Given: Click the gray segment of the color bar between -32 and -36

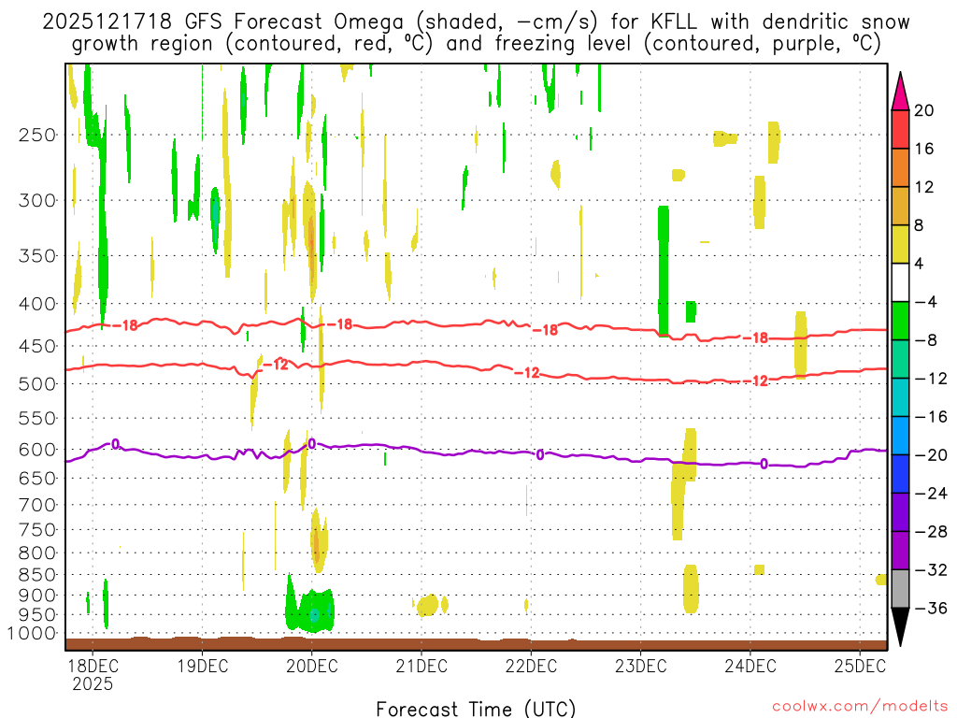Looking at the screenshot, I should click(x=900, y=589).
